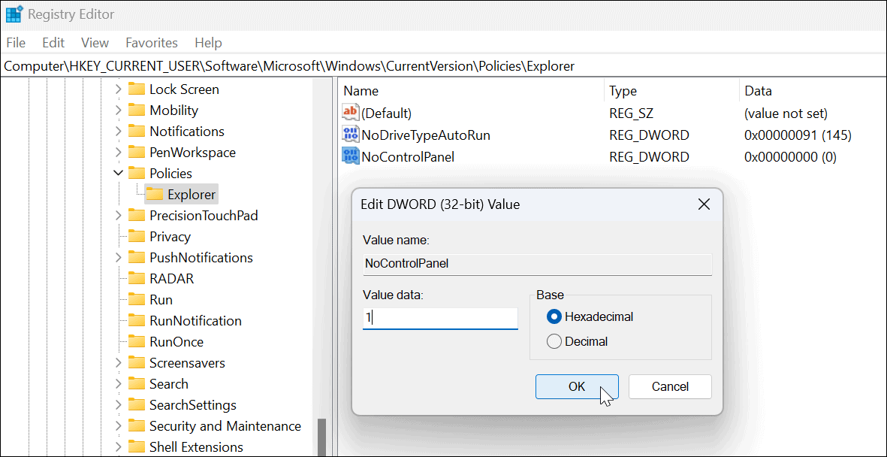
Task: Click the Privacy folder icon
Action: tap(136, 237)
